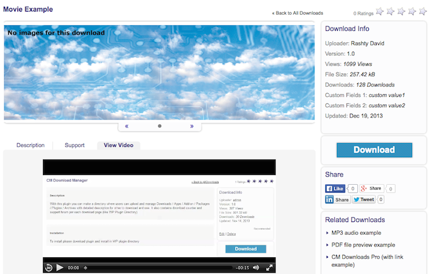Seek on the video progress bar

(158, 268)
